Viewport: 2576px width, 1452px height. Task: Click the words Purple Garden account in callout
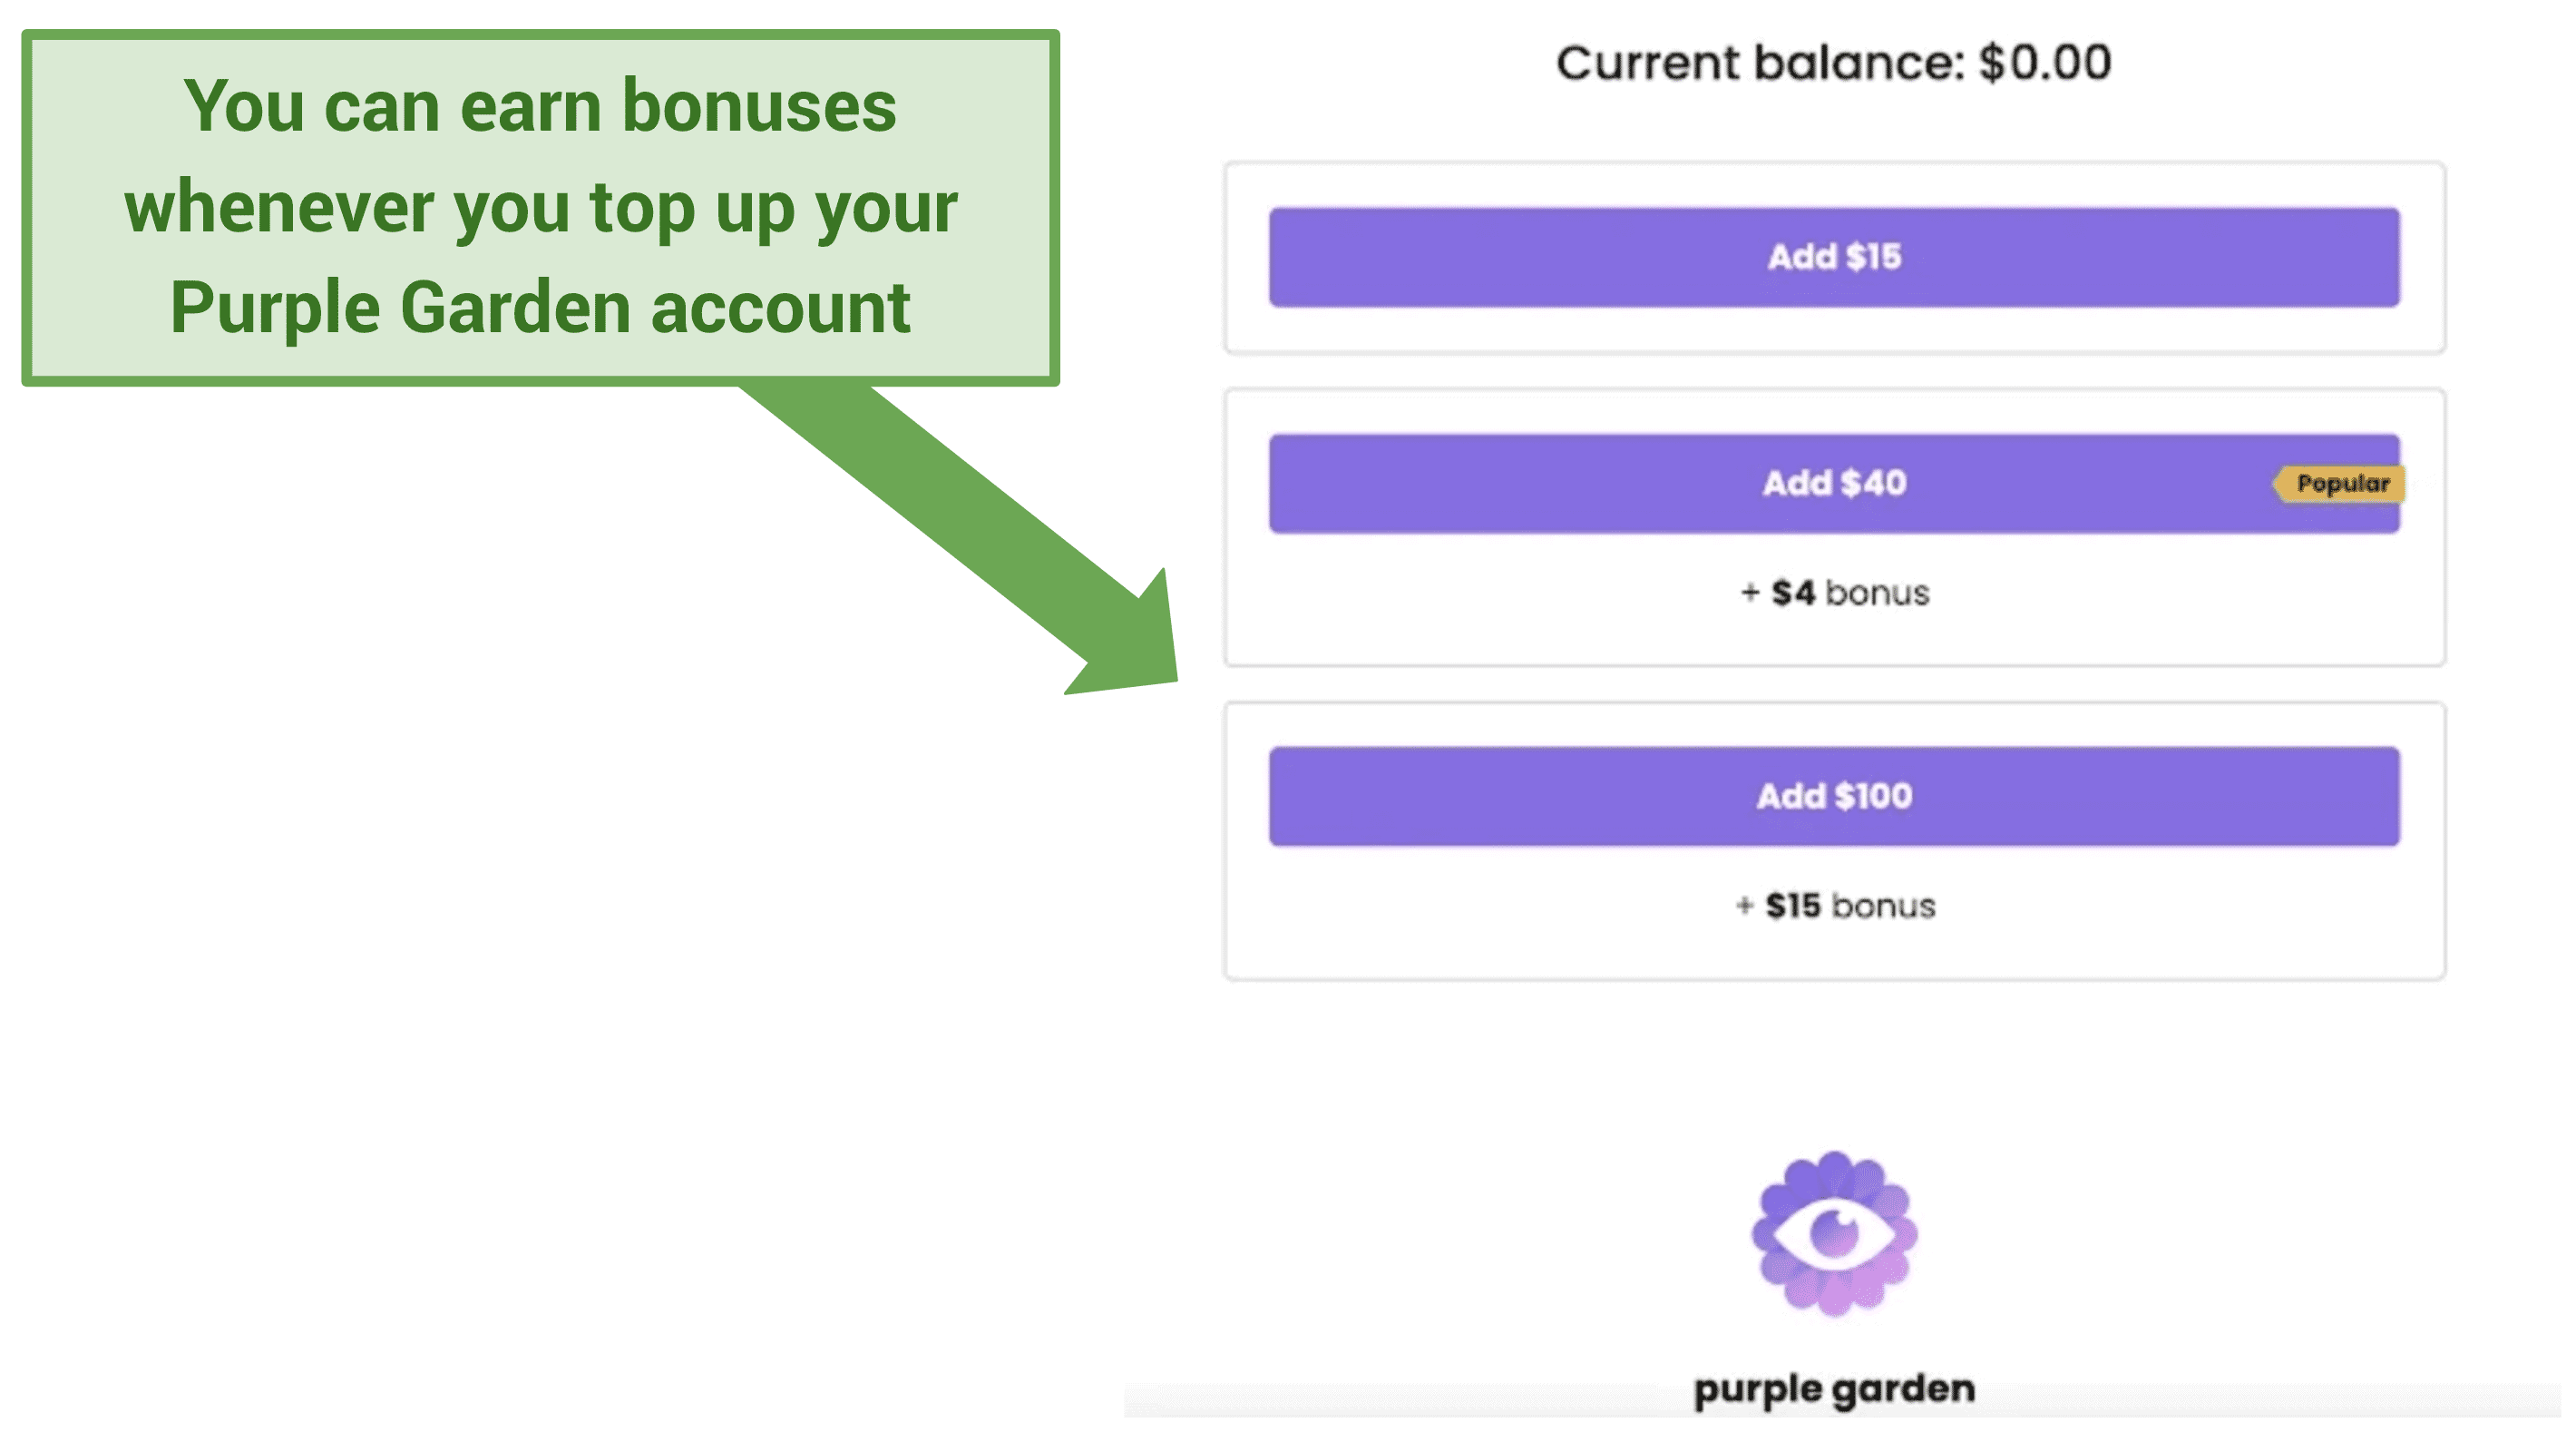point(540,308)
